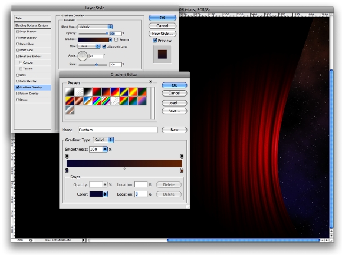Select the right opacity stop above gradient bar
This screenshot has width=342, height=255.
(182, 156)
